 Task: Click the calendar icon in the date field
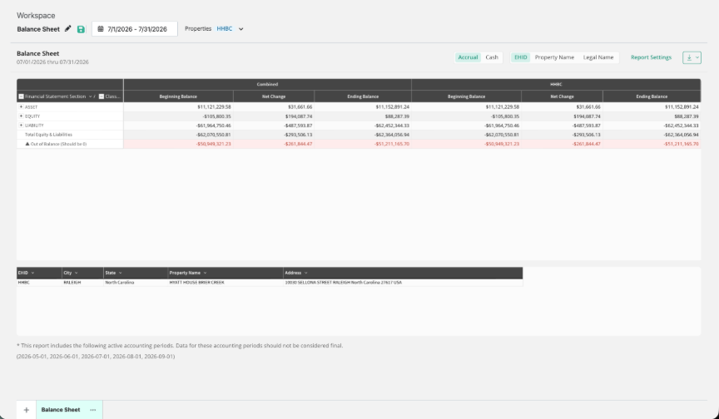pyautogui.click(x=101, y=29)
